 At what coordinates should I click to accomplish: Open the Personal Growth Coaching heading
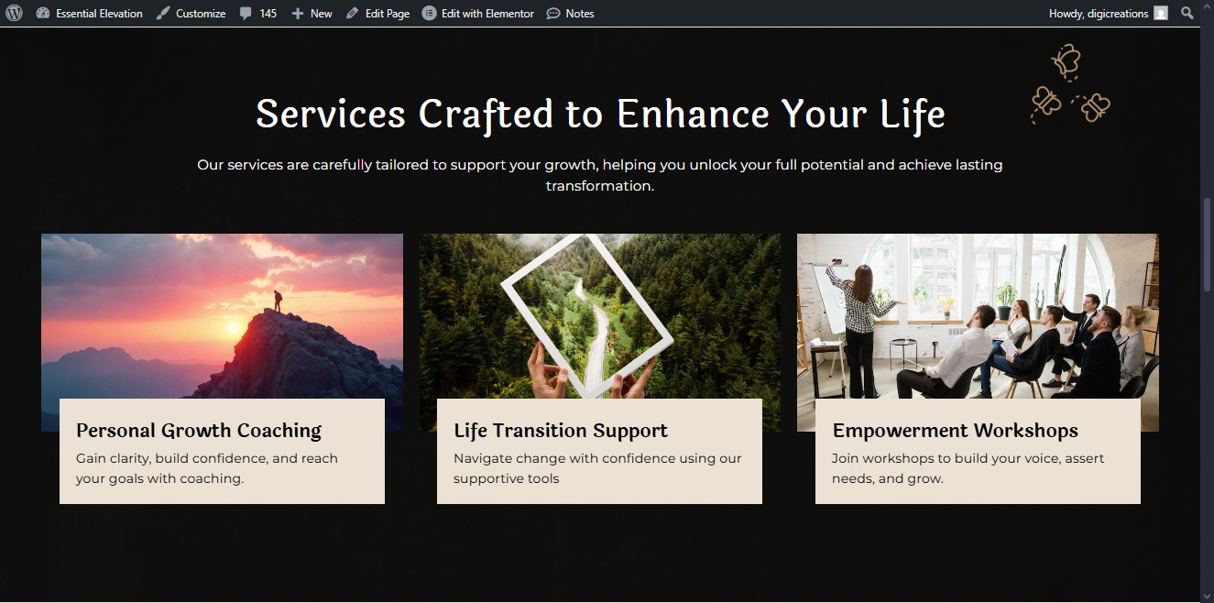199,431
